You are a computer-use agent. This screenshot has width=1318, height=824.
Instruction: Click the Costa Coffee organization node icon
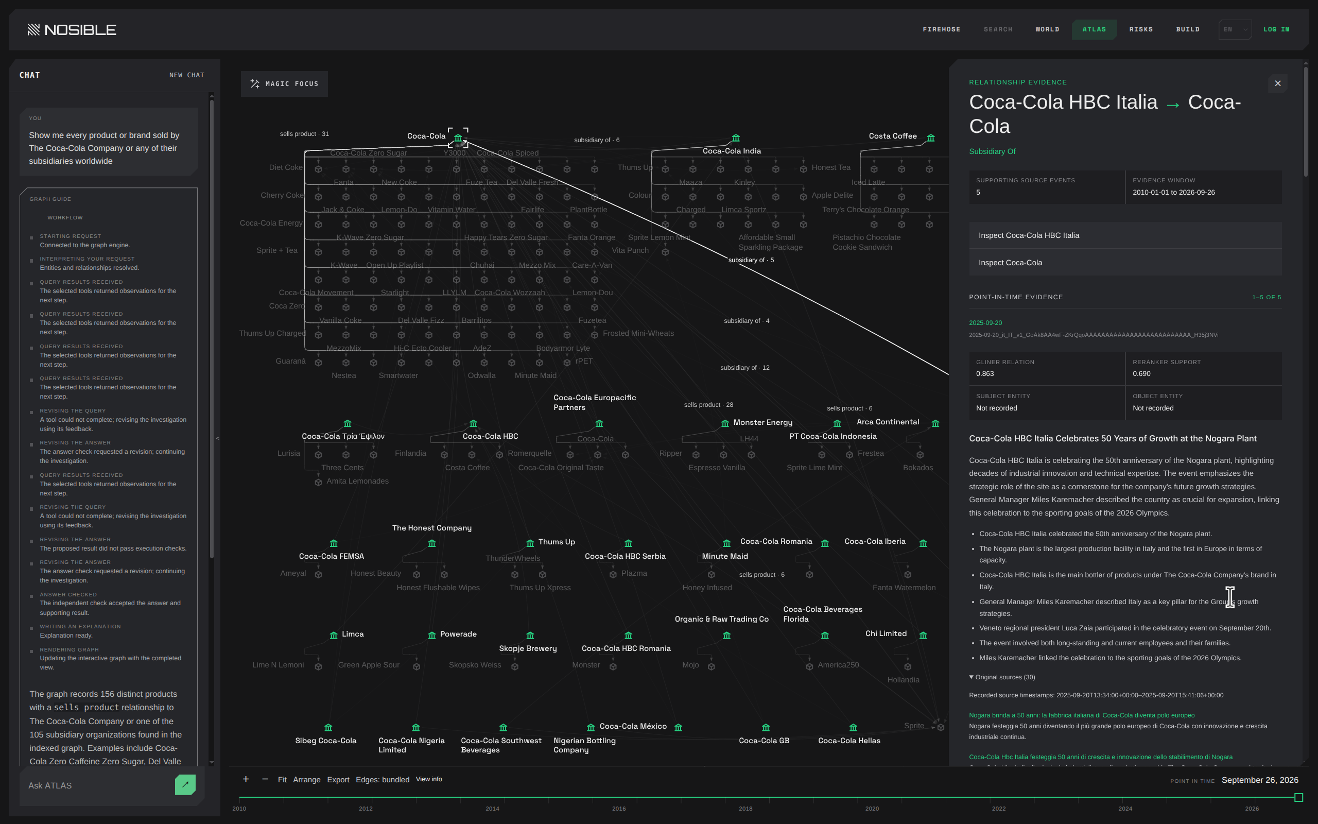[931, 138]
